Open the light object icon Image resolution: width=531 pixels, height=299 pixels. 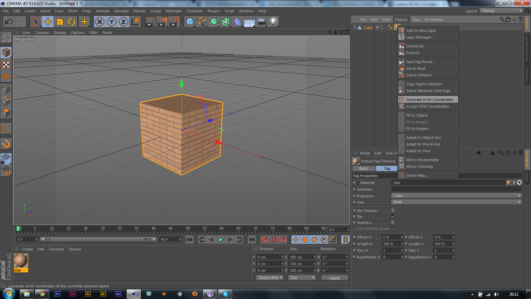[273, 22]
